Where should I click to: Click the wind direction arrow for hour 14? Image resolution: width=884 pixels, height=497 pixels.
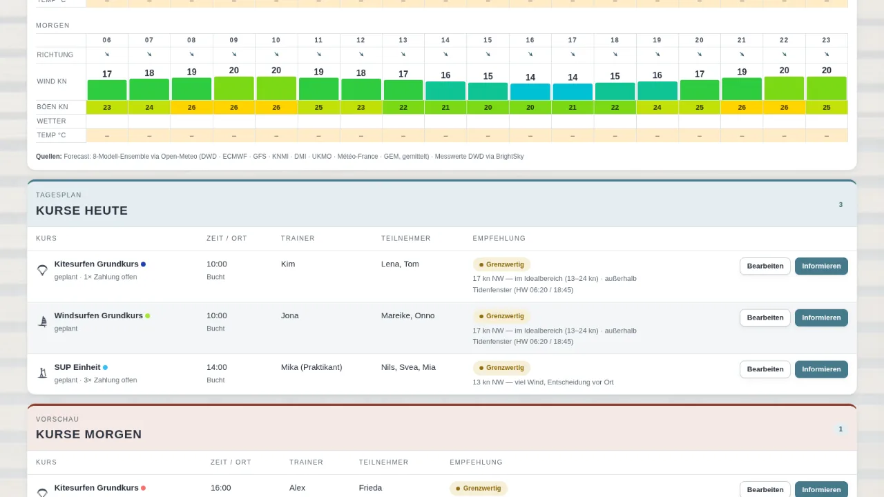(x=445, y=54)
